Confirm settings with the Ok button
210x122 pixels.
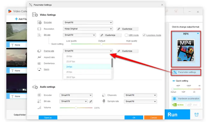[134, 118]
